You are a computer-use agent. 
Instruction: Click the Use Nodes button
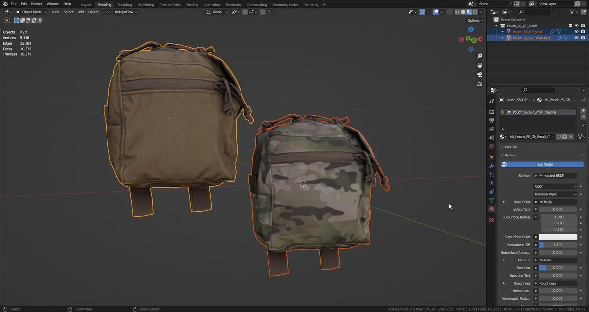coord(542,164)
